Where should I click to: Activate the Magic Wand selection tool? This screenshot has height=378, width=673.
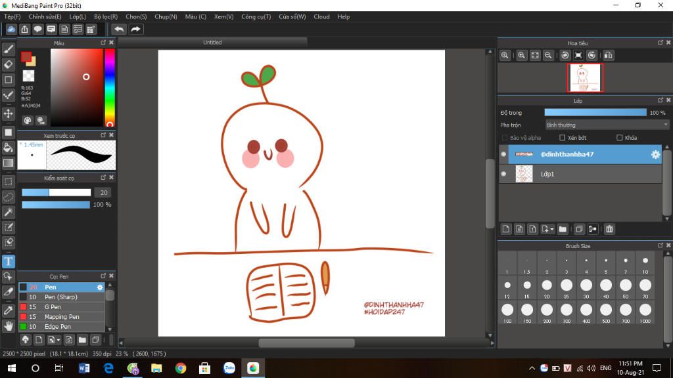[9, 212]
